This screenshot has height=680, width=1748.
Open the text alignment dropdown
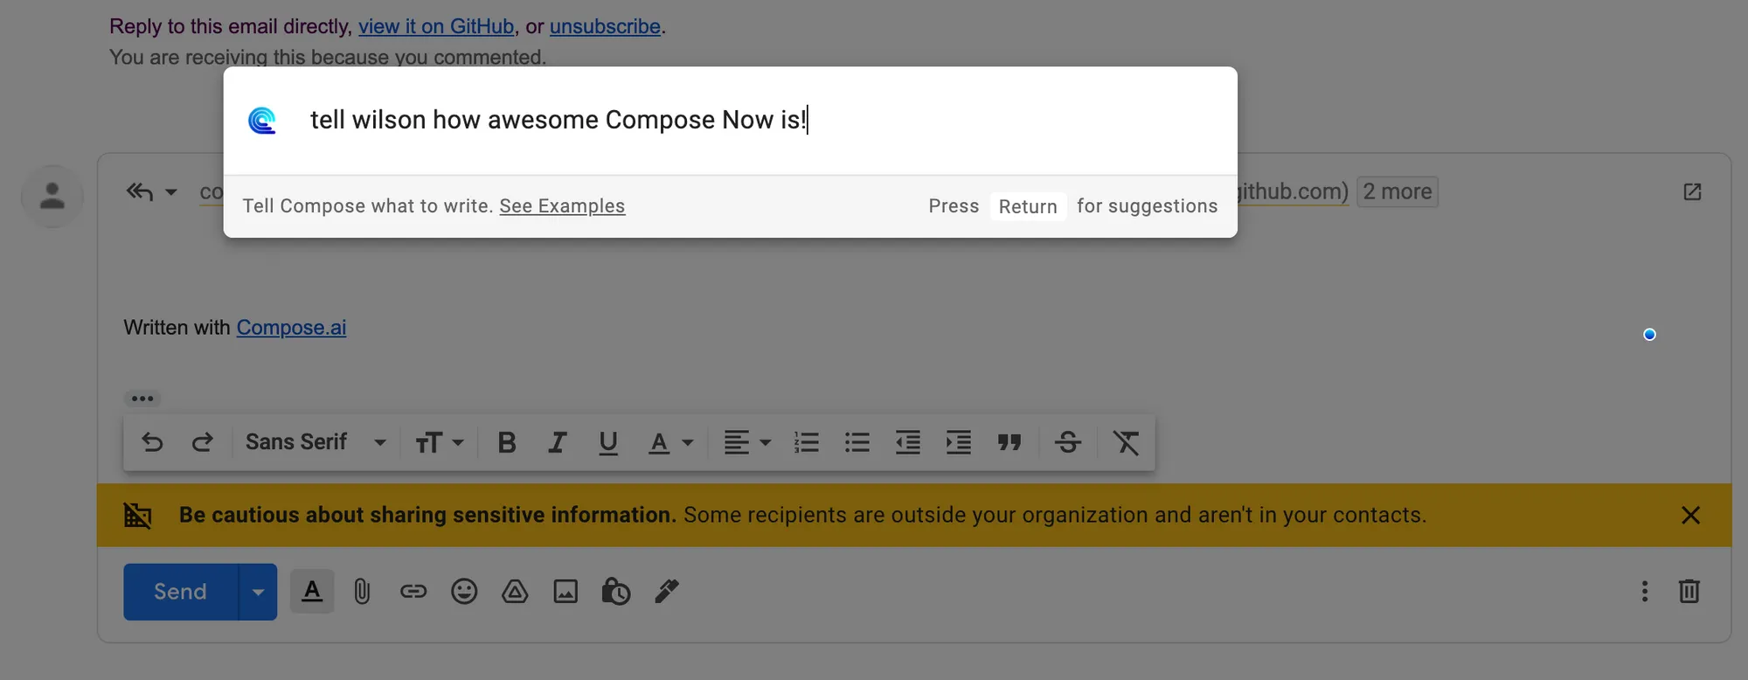pos(746,442)
